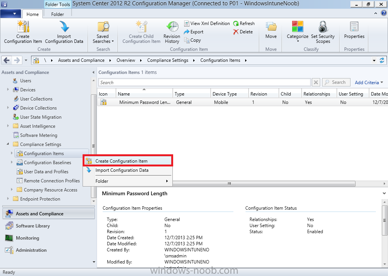The width and height of the screenshot is (388, 276).
Task: Switch to the Folder ribbon tab
Action: pos(58,14)
